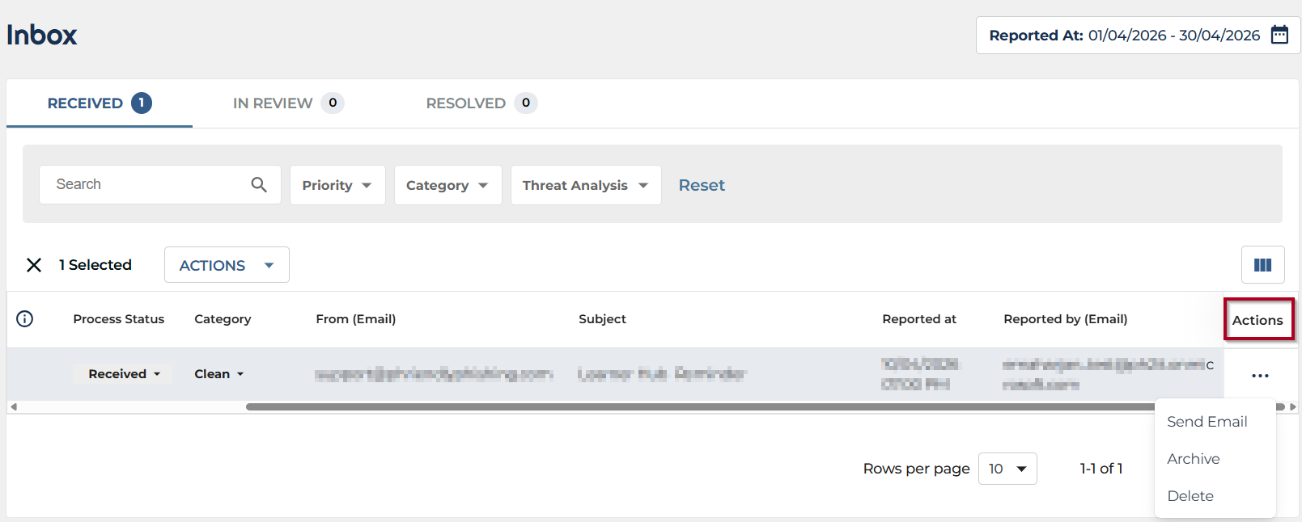Screen dimensions: 1302x522
Task: Open the bulk ACTIONS dropdown
Action: [227, 265]
